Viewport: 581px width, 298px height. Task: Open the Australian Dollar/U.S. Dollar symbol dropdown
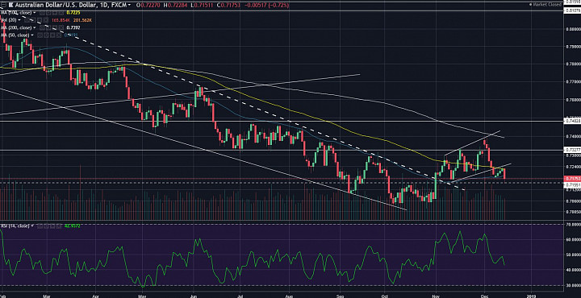(129, 5)
